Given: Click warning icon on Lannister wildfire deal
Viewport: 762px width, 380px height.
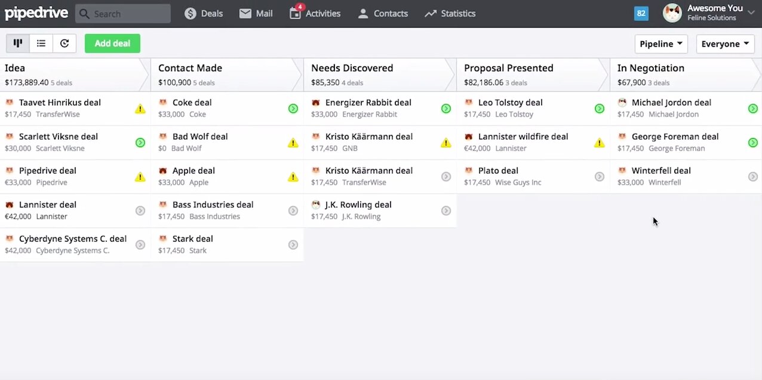Looking at the screenshot, I should pos(600,143).
